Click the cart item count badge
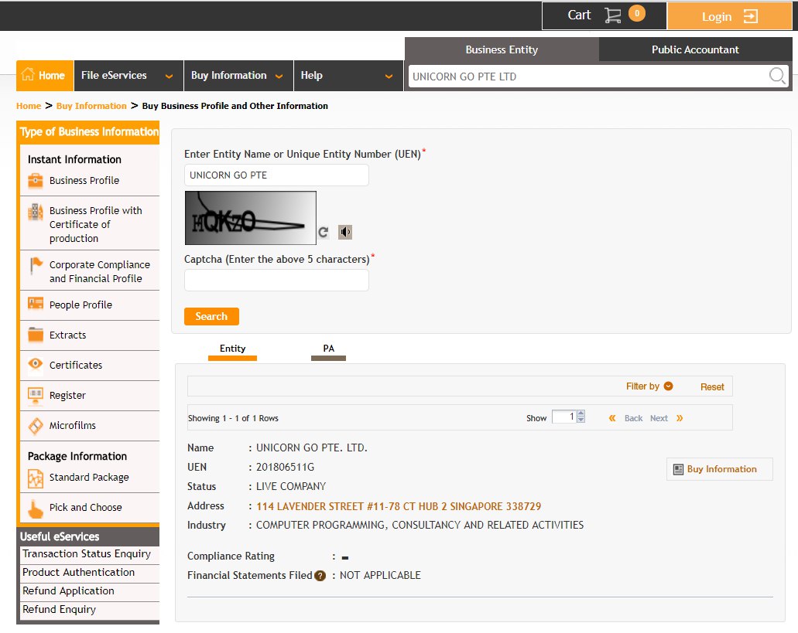The width and height of the screenshot is (798, 633). 637,13
